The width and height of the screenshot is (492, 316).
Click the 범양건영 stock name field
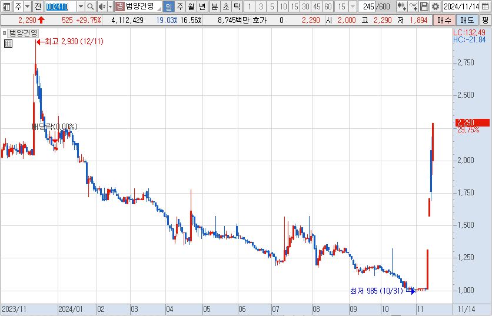click(x=144, y=6)
